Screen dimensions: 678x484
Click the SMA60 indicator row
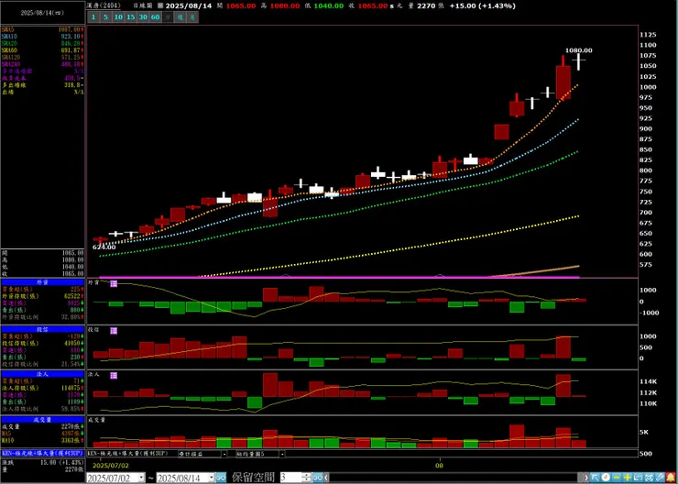[x=42, y=50]
